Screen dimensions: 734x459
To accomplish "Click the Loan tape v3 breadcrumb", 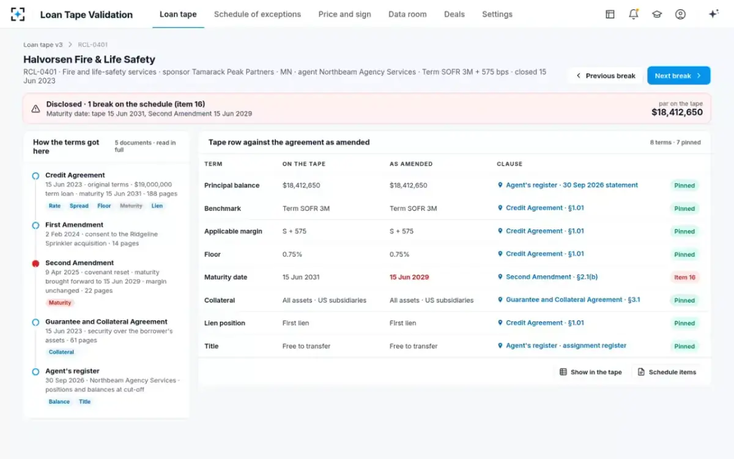I will pyautogui.click(x=43, y=45).
